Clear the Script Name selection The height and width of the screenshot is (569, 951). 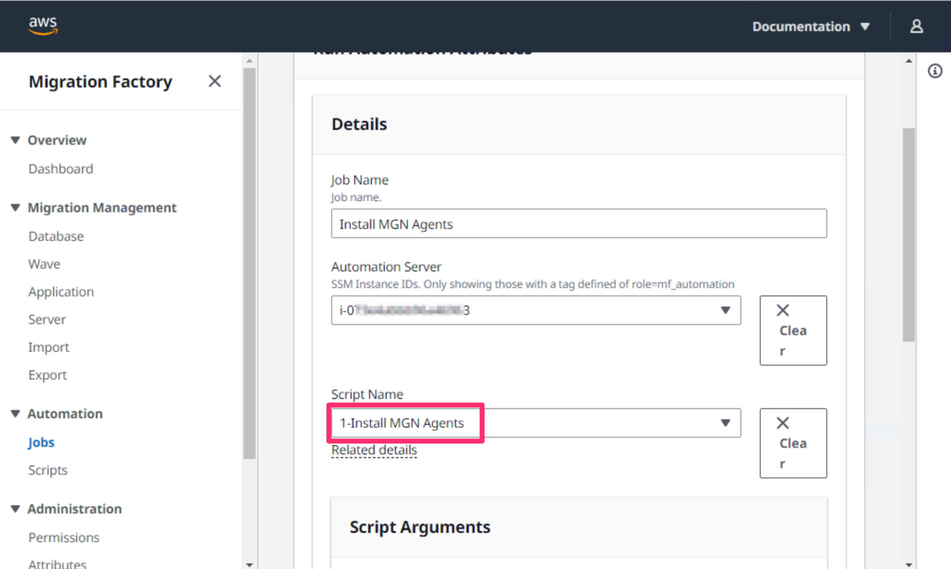click(793, 443)
